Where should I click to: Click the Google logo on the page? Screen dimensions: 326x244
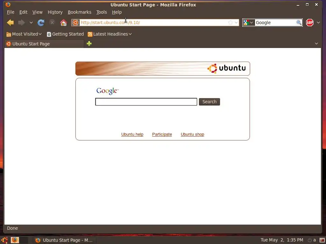pos(108,91)
